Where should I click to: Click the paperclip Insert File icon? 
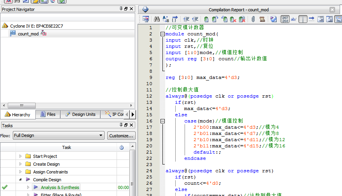coord(253,19)
